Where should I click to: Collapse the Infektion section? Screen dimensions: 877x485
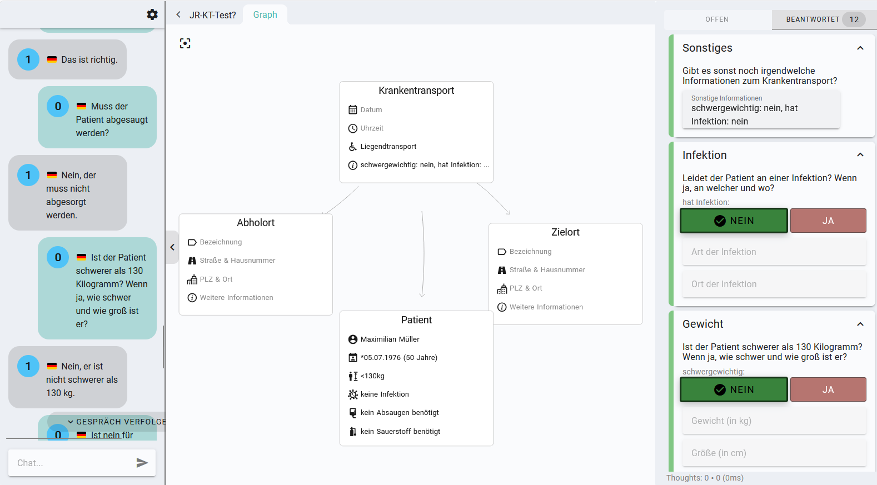[860, 155]
